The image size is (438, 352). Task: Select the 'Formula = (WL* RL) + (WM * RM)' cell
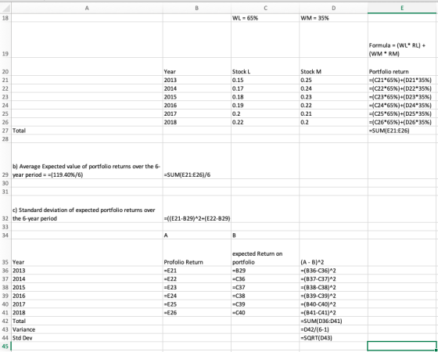point(403,40)
